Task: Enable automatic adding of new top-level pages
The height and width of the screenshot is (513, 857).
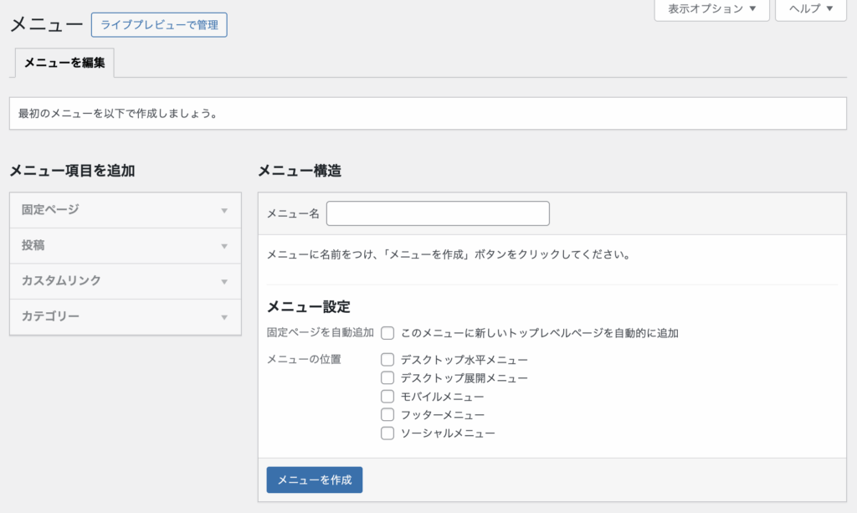Action: (x=387, y=333)
